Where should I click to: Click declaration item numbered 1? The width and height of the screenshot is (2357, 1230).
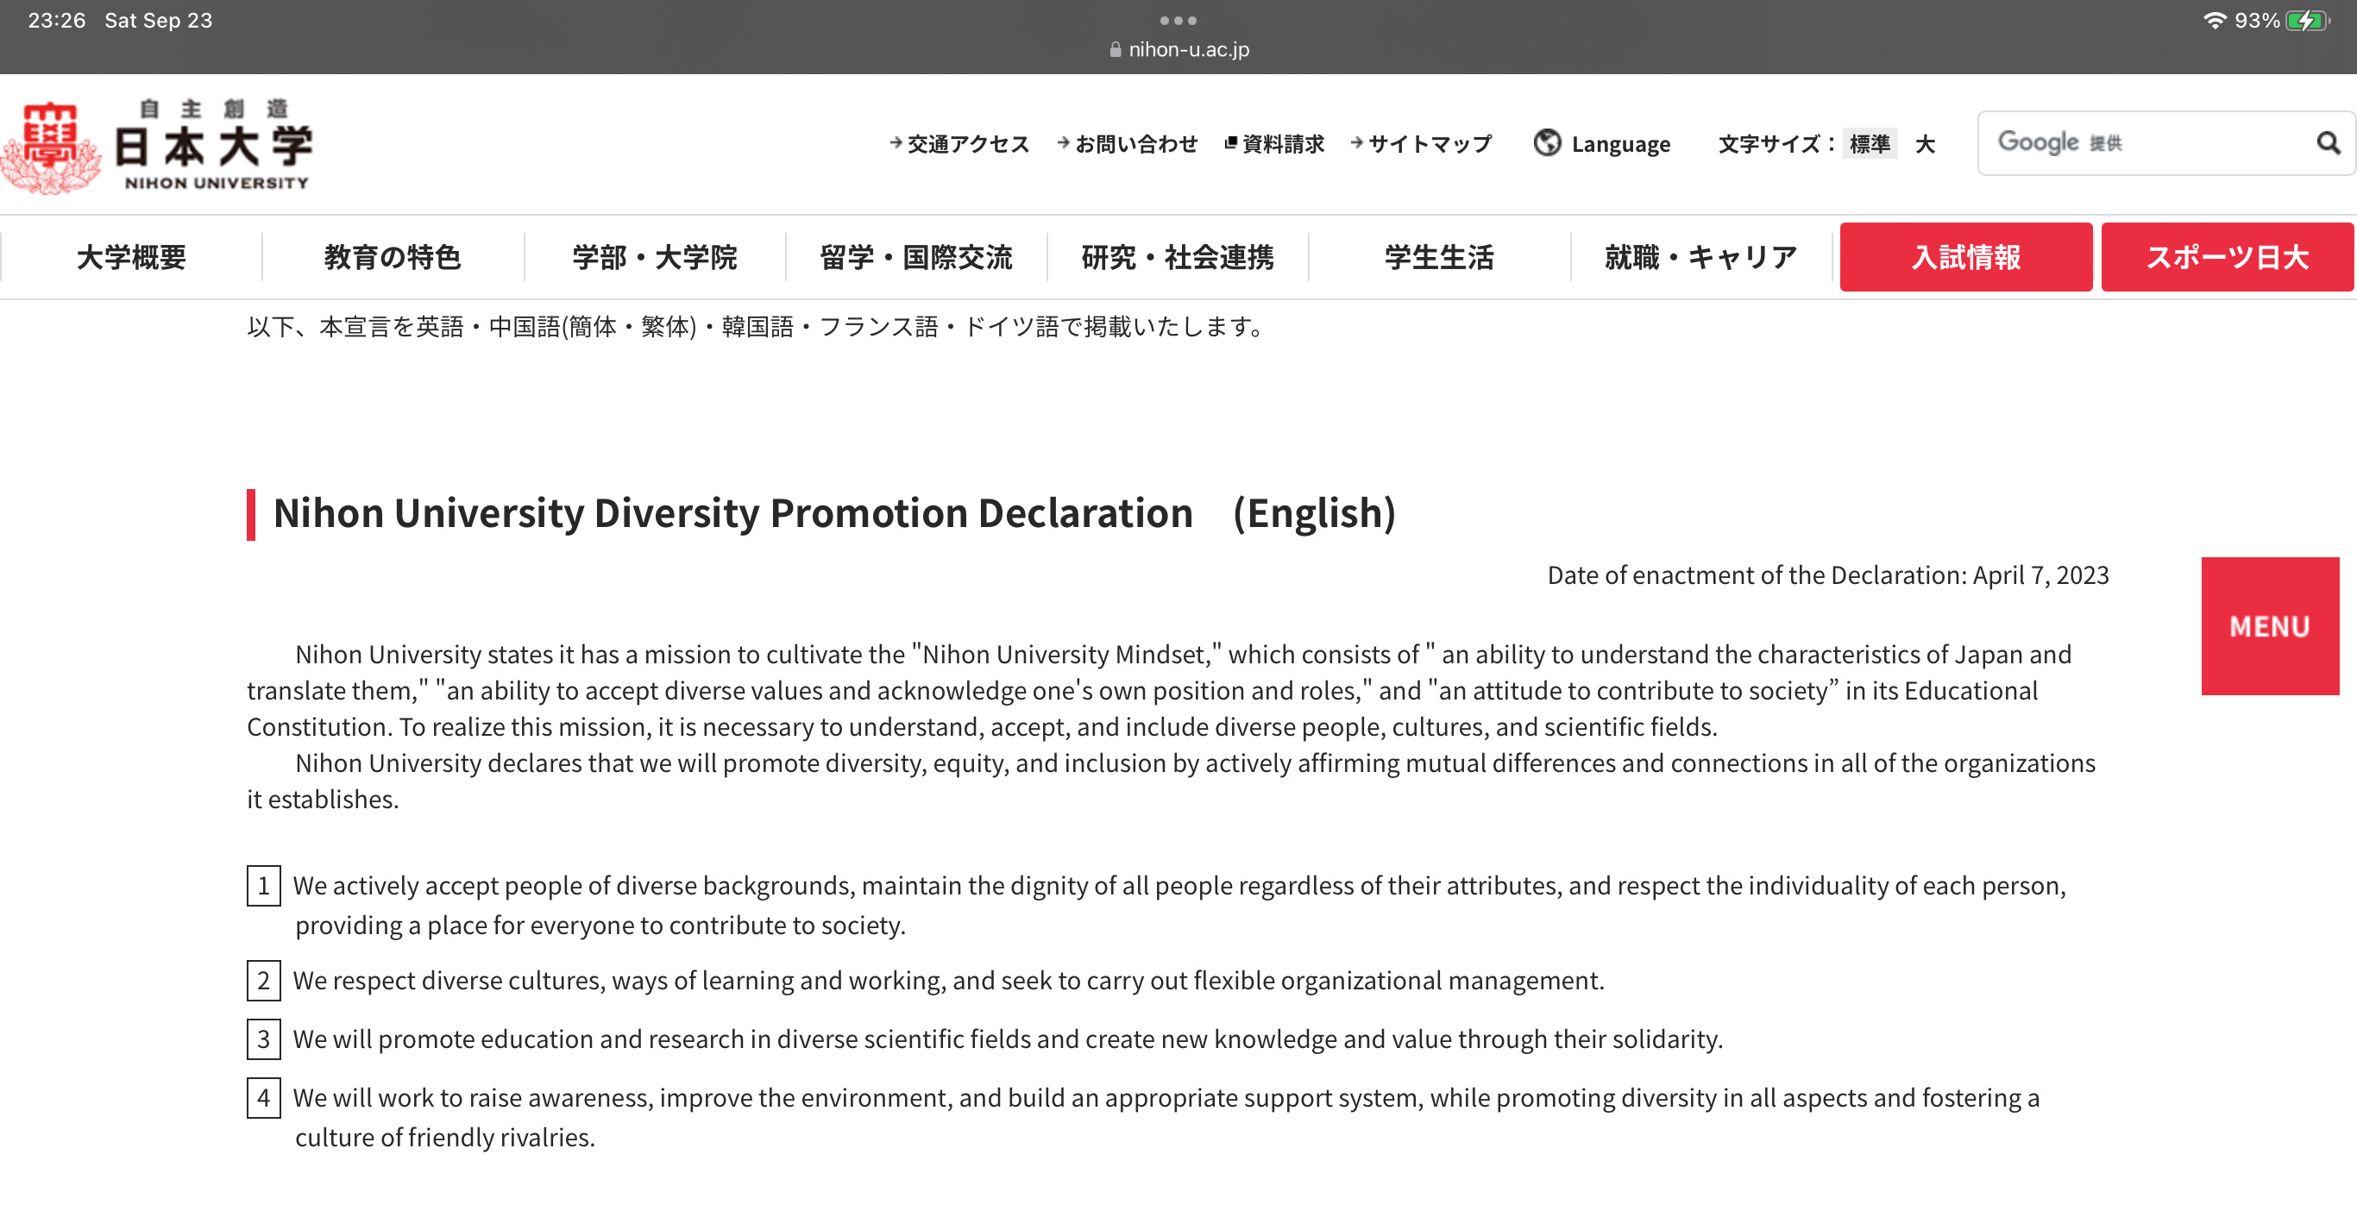coord(1157,906)
